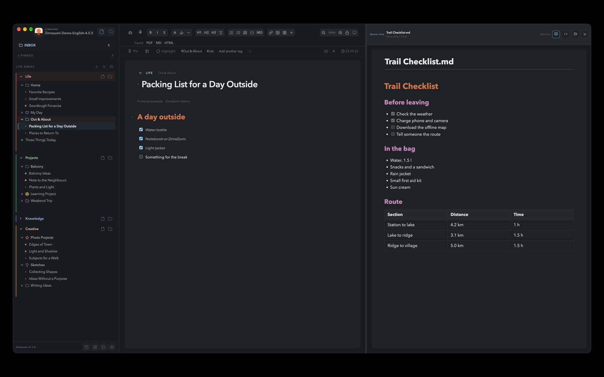Export note as PDF
Screen dimensions: 604x377
tap(149, 43)
